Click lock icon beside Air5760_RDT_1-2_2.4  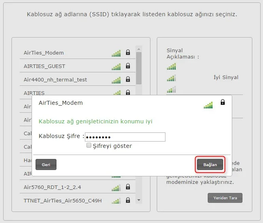point(128,187)
